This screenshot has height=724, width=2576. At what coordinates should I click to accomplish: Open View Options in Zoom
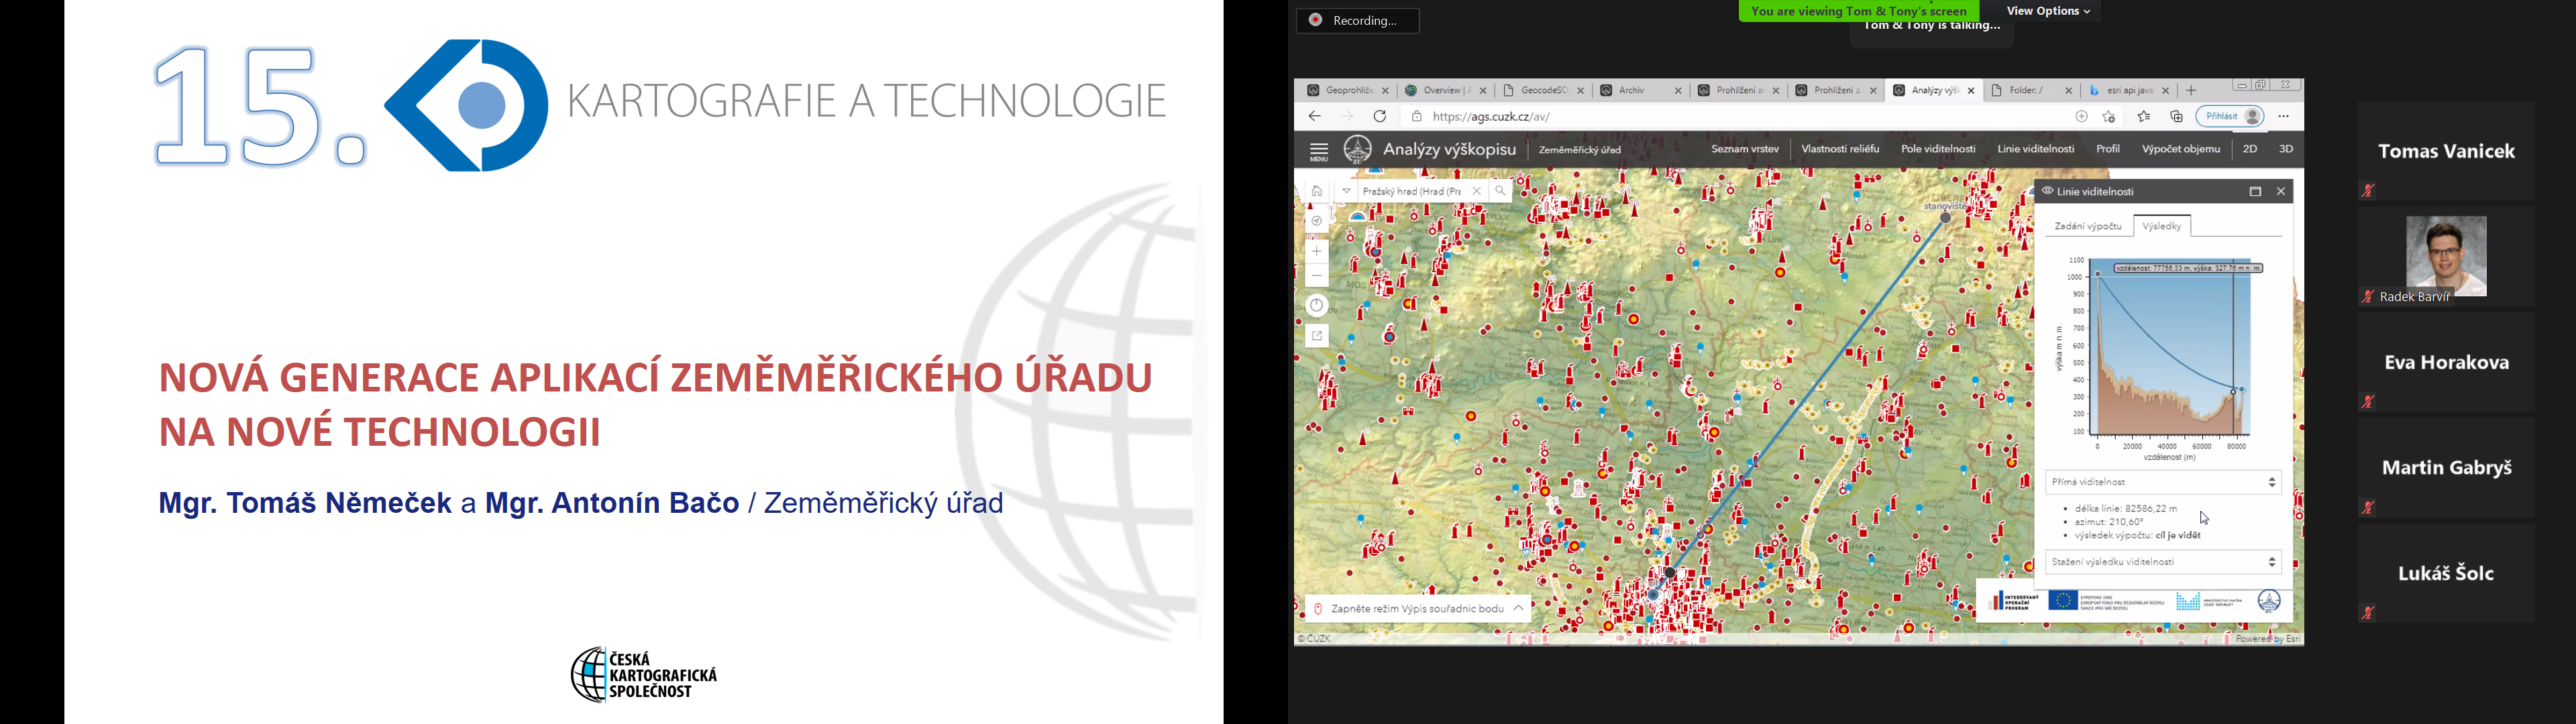tap(2047, 11)
